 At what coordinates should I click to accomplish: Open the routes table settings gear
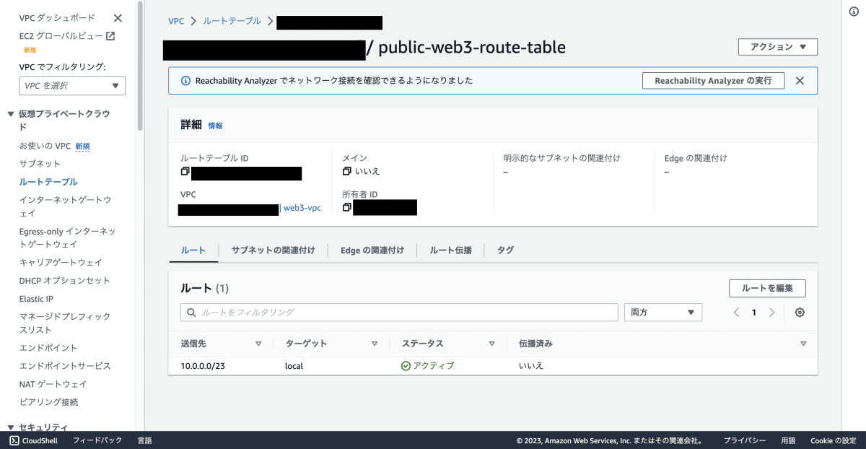click(x=800, y=313)
